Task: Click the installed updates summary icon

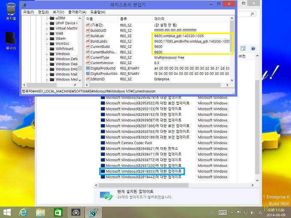Action: pos(106,196)
